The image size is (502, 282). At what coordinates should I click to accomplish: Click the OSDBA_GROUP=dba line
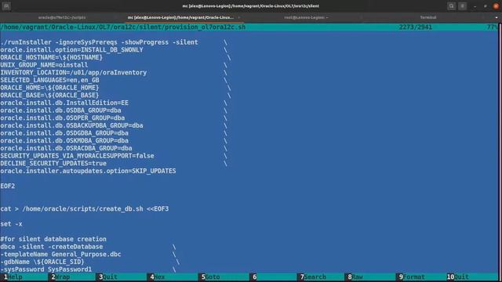point(60,110)
